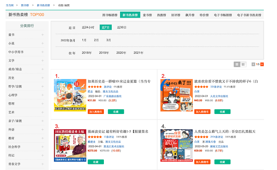The image size is (277, 170).
Task: View the 2018年 ranking
Action: pos(87,53)
